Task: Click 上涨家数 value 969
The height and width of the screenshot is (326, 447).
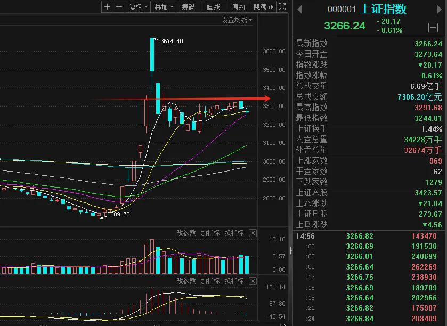Action: [436, 161]
